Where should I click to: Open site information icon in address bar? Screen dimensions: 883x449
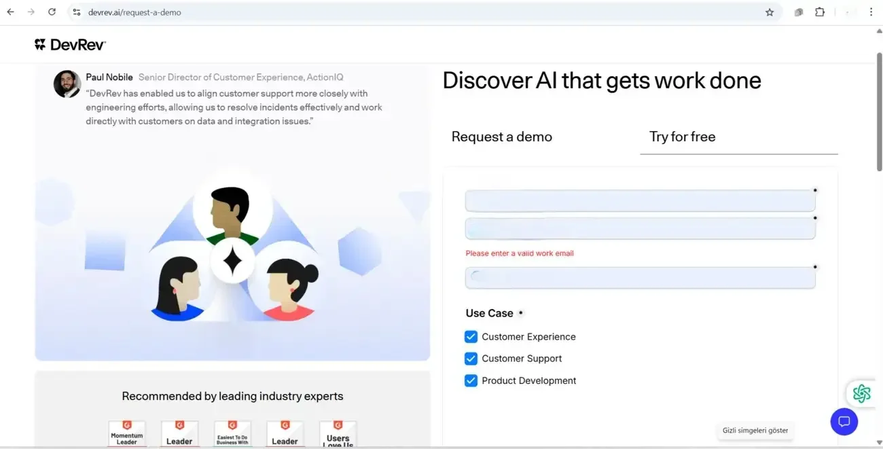tap(77, 12)
